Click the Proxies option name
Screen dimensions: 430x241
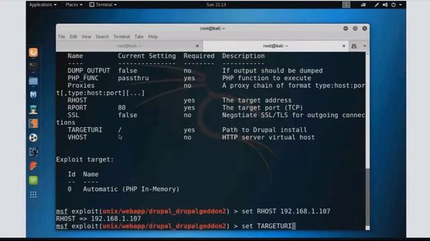[81, 86]
